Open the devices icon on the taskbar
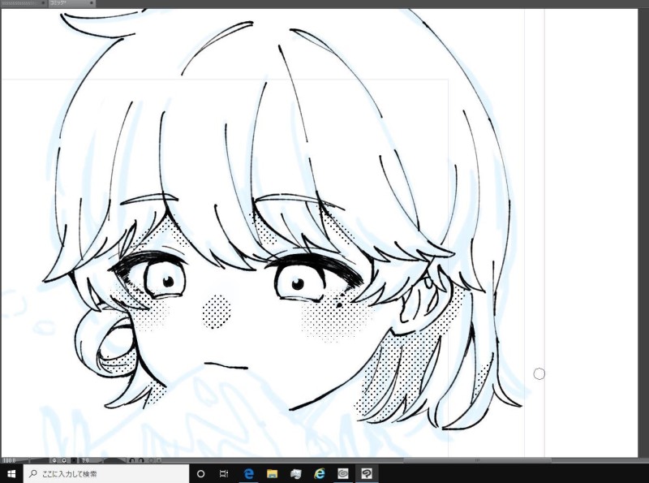Screen dimensions: 649x483 295,473
